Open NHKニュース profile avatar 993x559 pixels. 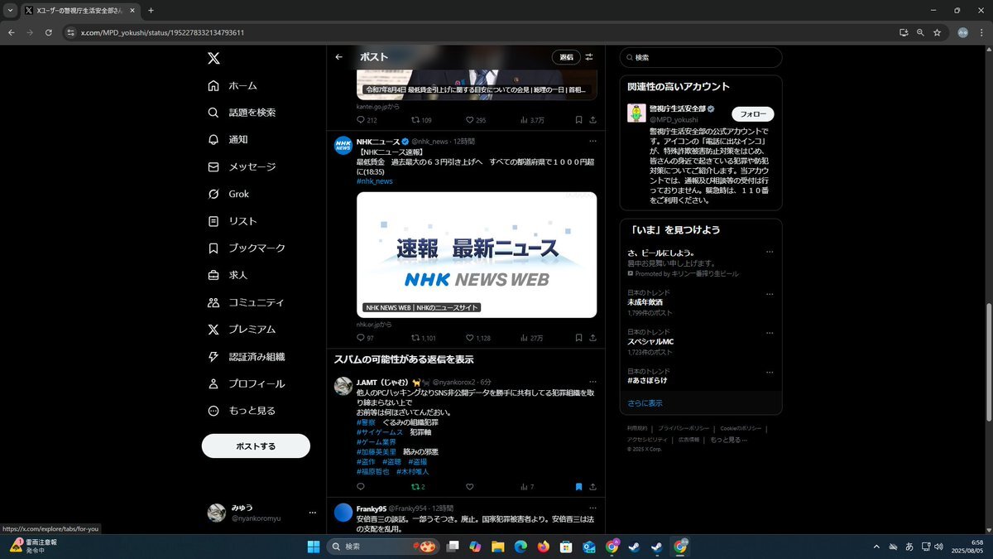[343, 147]
